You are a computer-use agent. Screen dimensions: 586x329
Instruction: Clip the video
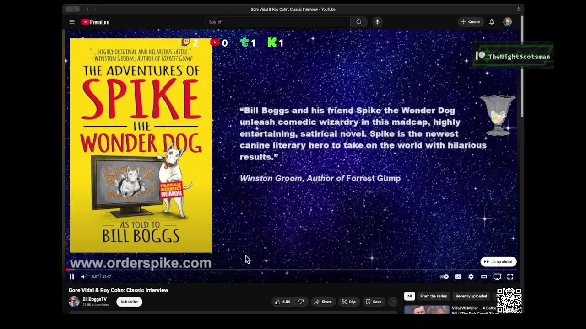point(348,302)
